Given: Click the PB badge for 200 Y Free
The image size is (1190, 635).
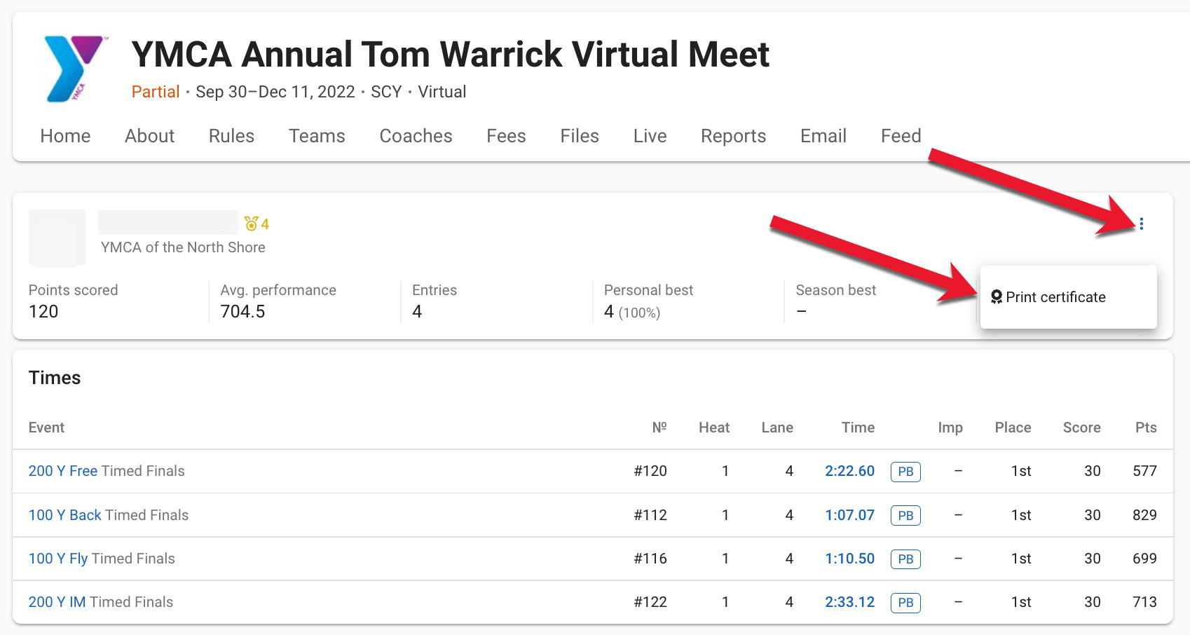Looking at the screenshot, I should (x=905, y=471).
